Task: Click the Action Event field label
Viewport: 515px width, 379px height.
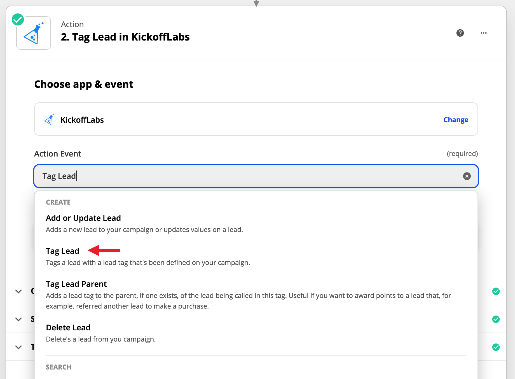Action: (x=58, y=154)
